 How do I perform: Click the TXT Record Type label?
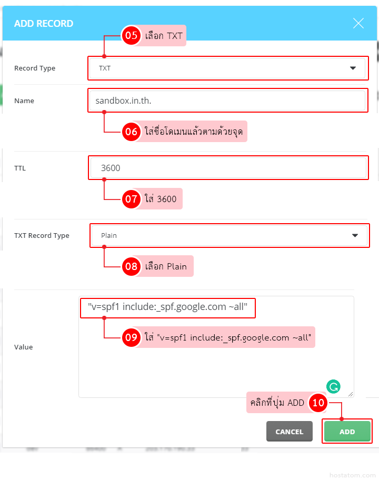click(x=42, y=236)
